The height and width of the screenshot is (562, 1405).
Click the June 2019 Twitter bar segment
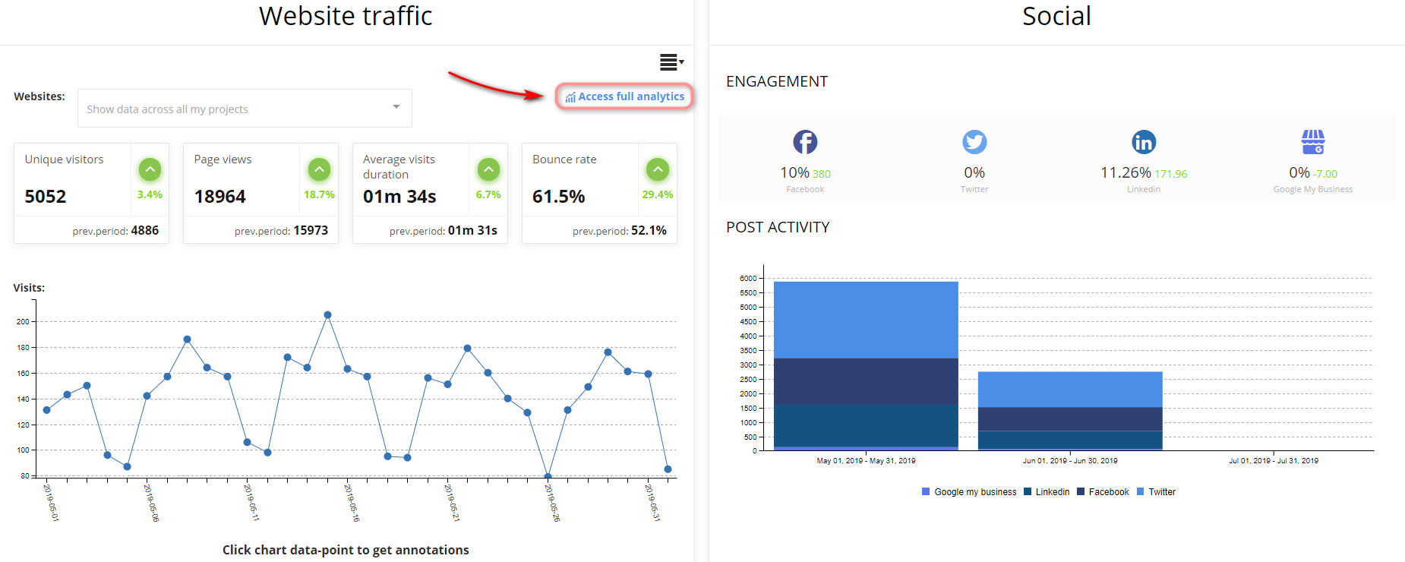click(x=1070, y=390)
